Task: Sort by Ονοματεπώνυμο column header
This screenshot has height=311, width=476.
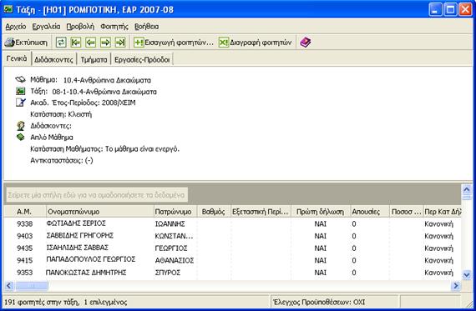Action: click(x=100, y=212)
